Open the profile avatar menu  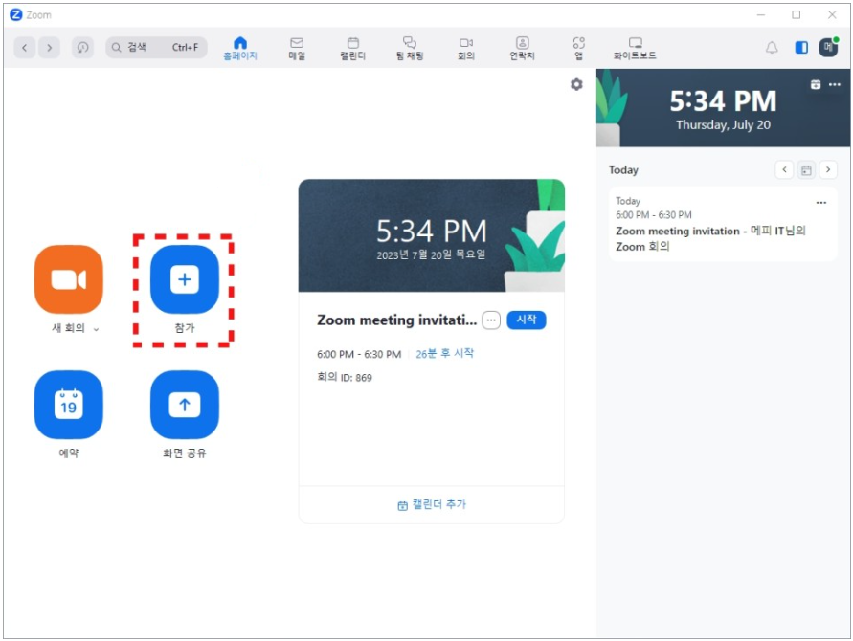(828, 47)
